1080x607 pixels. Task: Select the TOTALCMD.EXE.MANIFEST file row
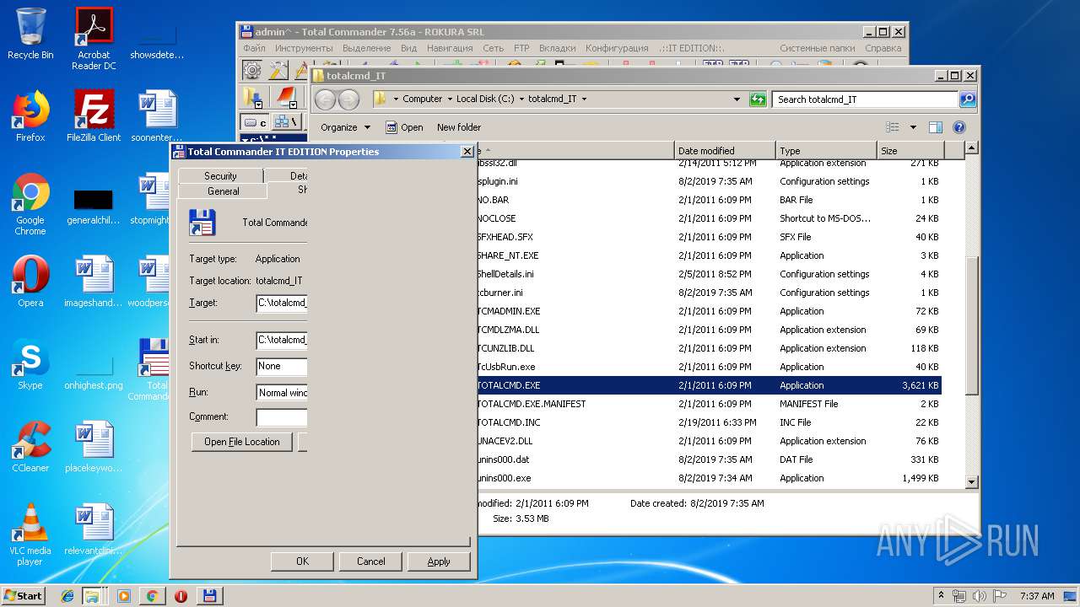710,404
